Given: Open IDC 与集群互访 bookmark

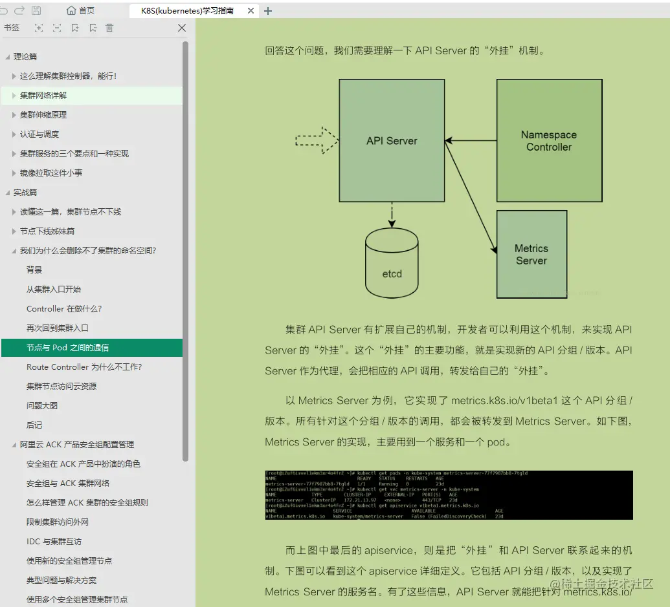Looking at the screenshot, I should [x=54, y=542].
